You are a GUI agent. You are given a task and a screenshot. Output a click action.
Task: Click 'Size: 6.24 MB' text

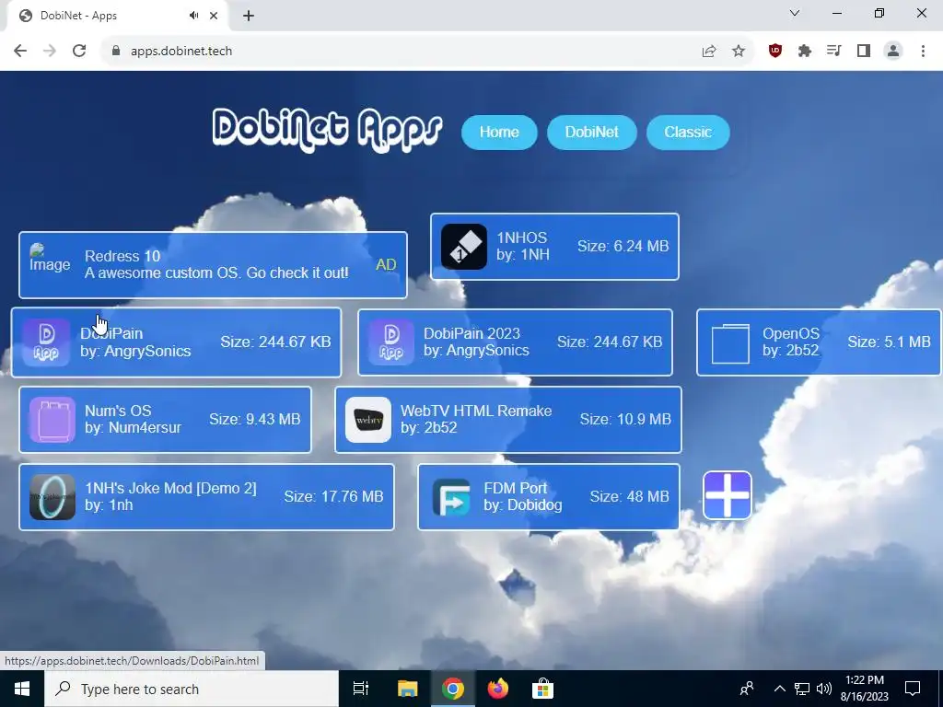coord(623,247)
